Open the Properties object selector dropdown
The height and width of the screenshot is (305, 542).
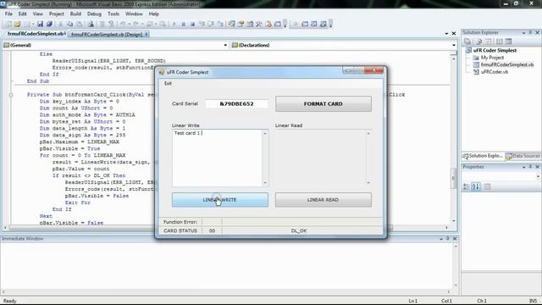538,176
